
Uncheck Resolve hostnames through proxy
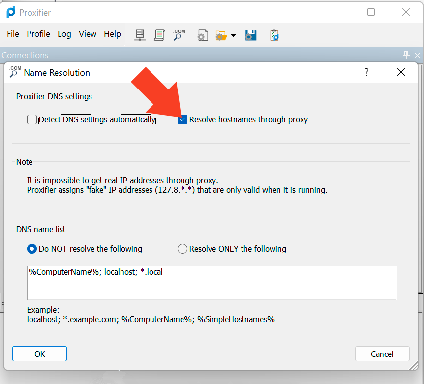(182, 119)
